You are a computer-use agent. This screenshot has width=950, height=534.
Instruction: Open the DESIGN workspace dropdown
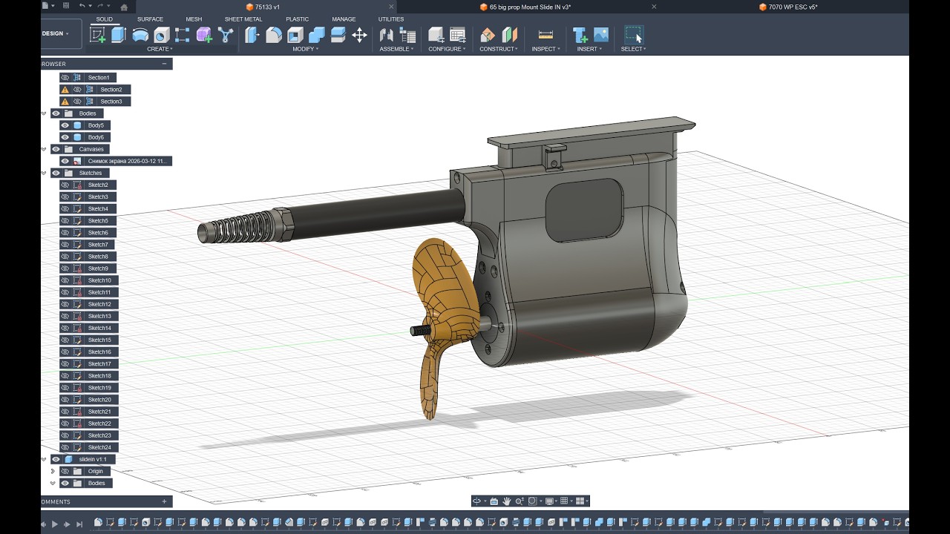(x=56, y=33)
